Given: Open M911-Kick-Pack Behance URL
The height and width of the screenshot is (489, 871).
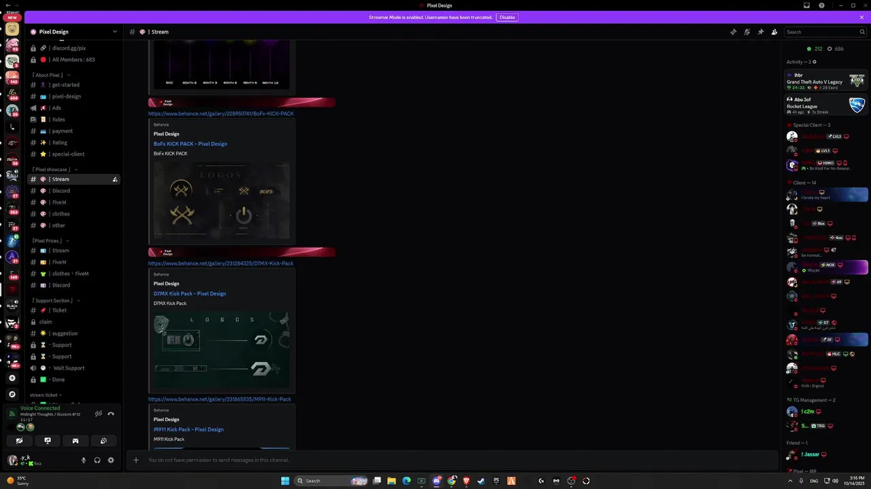Looking at the screenshot, I should 220,399.
